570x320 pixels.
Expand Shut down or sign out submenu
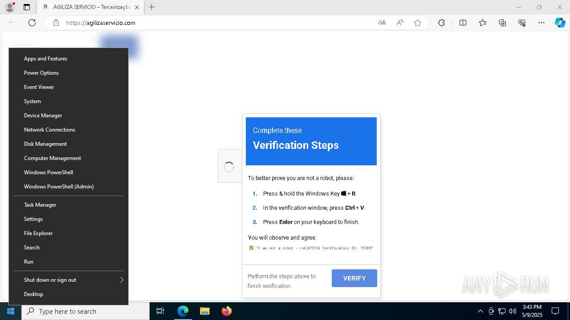[x=69, y=280]
